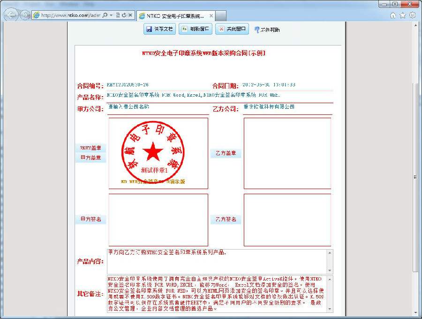Click the 甲方签名 button

(90, 219)
